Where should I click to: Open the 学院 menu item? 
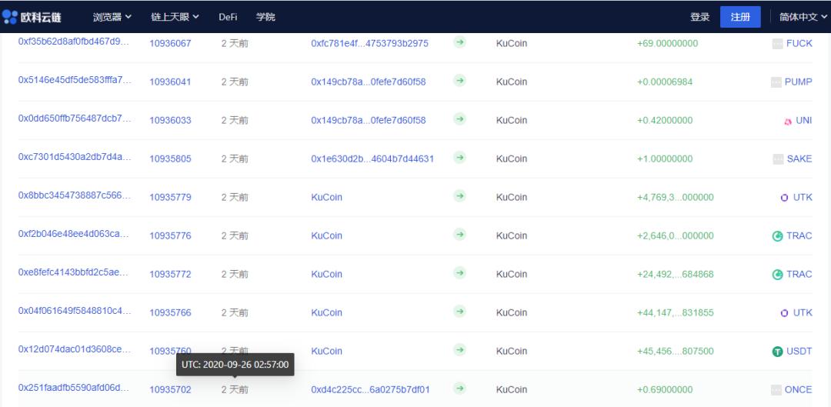tap(265, 17)
